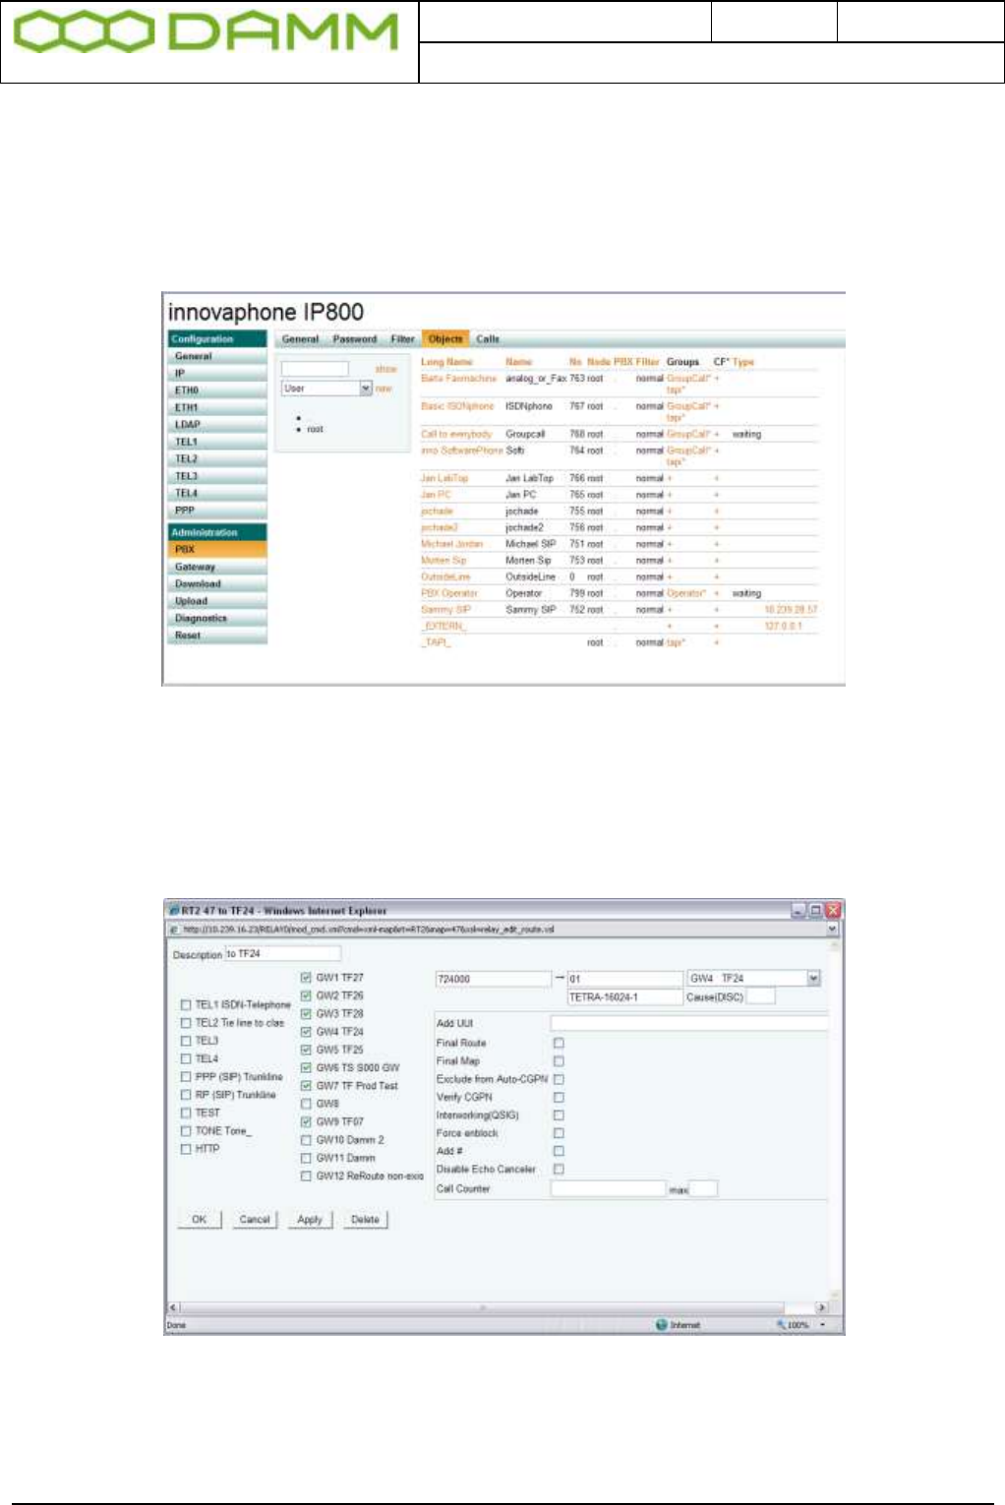Screen dimensions: 1005x1505
Task: Open the LDAP configuration menu item
Action: [x=217, y=425]
